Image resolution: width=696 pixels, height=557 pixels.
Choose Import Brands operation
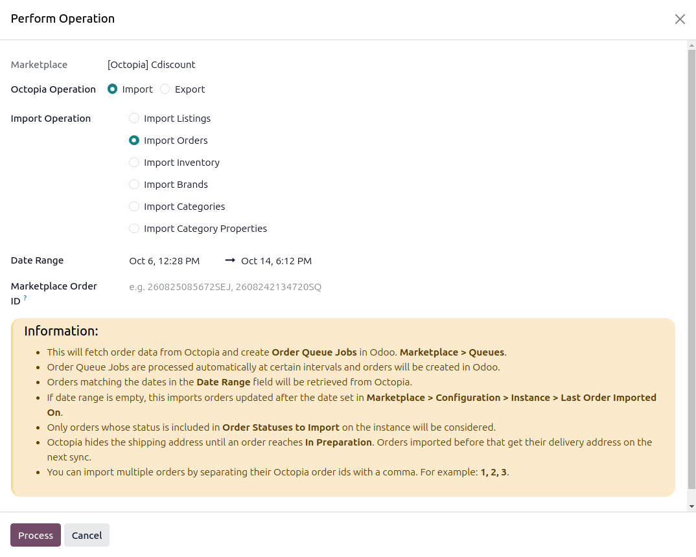pyautogui.click(x=134, y=184)
